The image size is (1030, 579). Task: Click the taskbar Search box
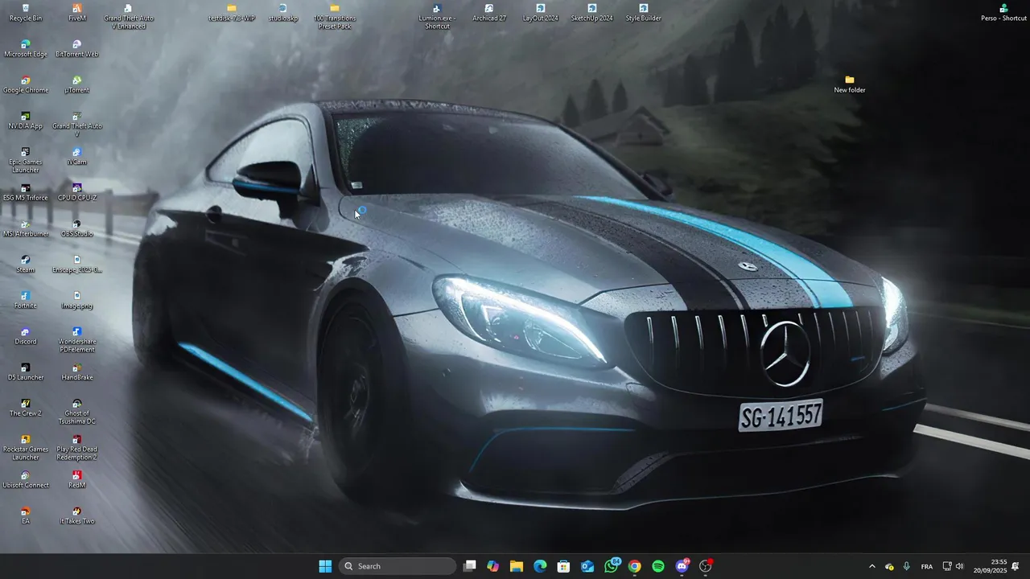click(398, 566)
